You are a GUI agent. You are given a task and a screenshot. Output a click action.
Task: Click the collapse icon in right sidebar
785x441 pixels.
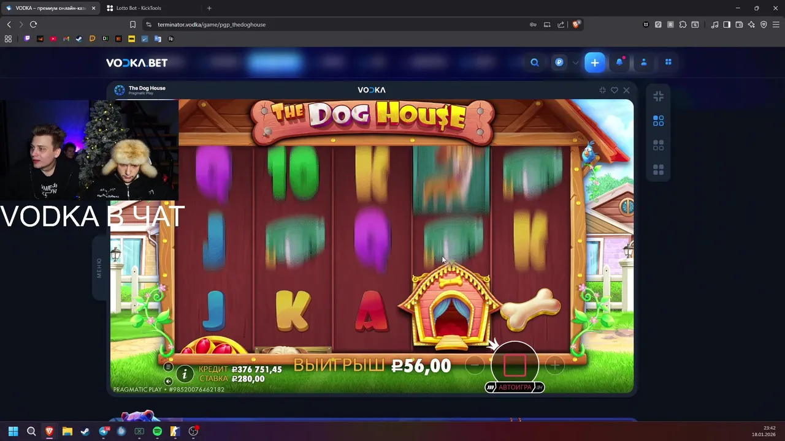658,96
